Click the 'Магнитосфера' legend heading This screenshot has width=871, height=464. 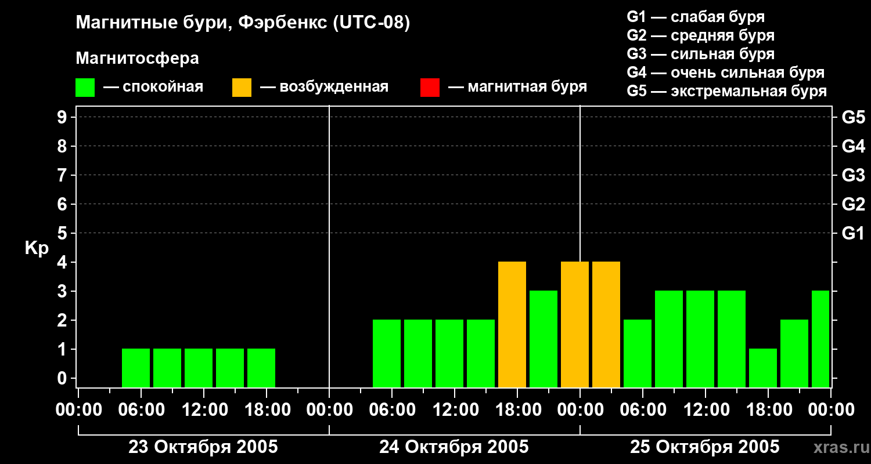pyautogui.click(x=137, y=59)
